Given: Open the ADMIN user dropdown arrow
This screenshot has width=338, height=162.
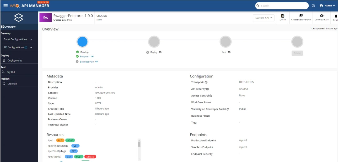Looking at the screenshot, I should click(x=334, y=6).
